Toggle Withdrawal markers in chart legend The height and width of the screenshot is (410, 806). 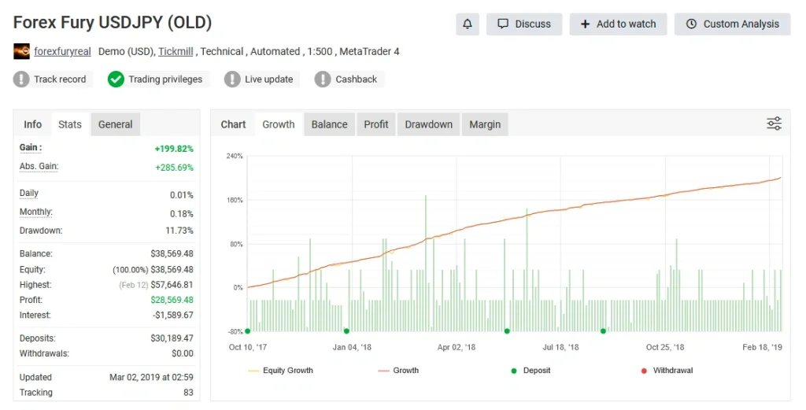[x=667, y=371]
